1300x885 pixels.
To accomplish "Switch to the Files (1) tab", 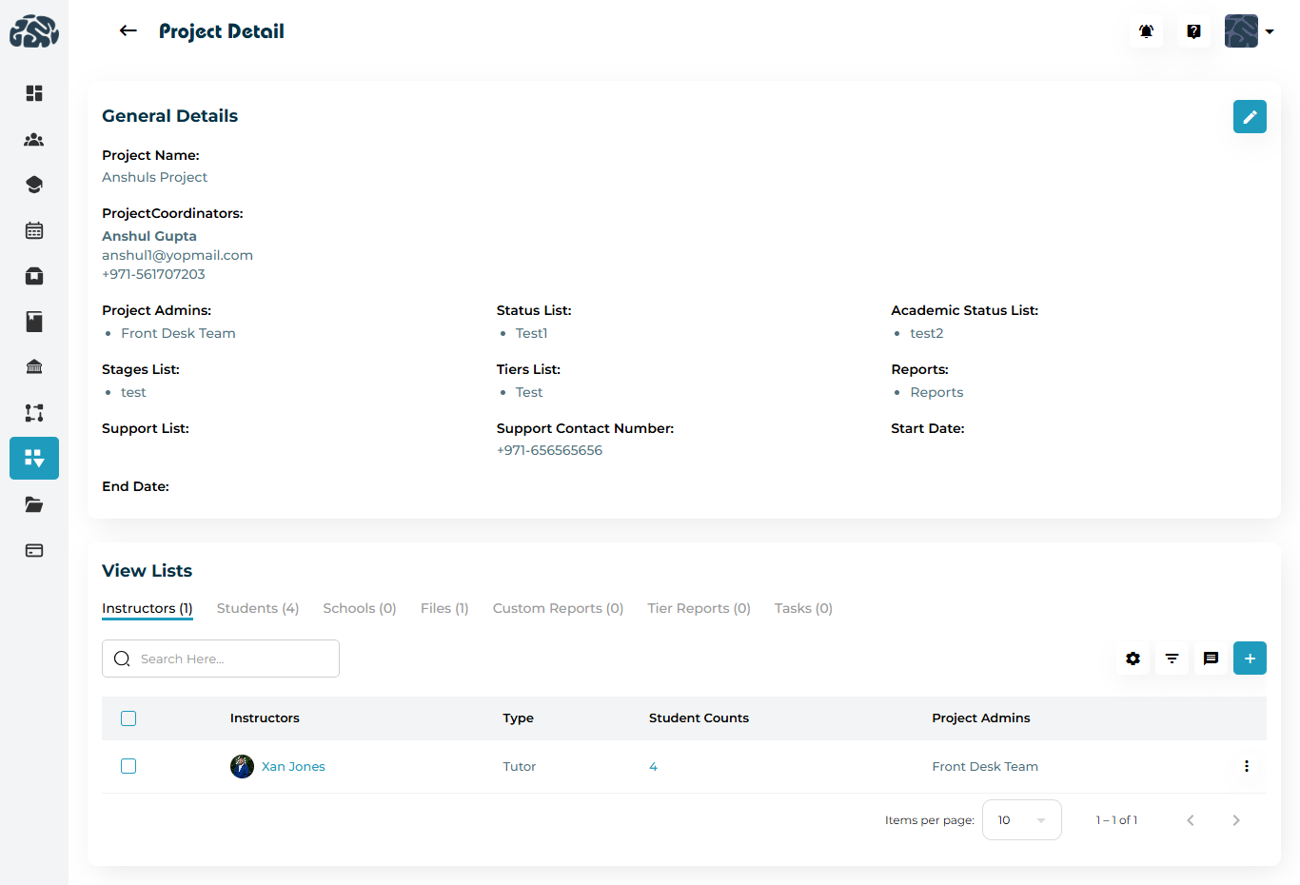I will (x=444, y=608).
